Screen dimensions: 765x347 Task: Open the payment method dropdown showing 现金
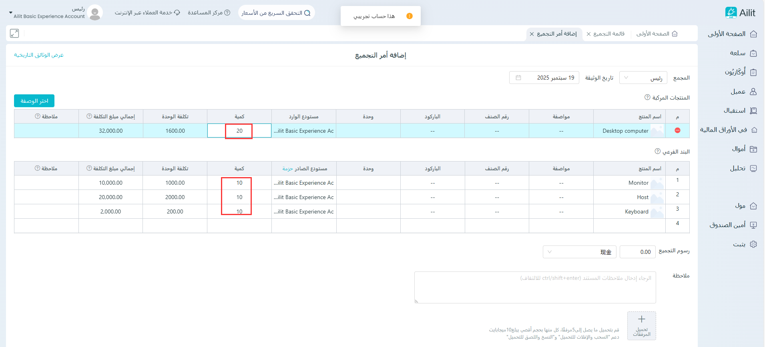579,252
